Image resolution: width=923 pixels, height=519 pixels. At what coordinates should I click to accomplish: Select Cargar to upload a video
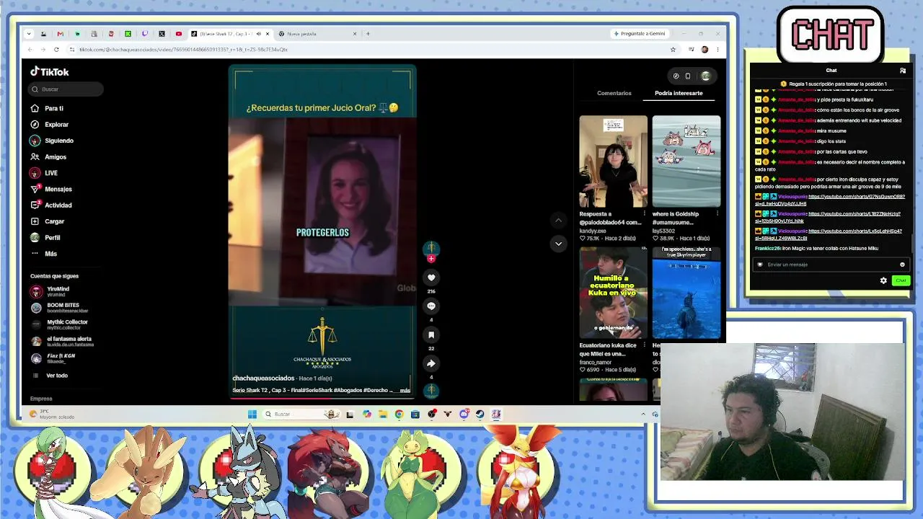coord(48,221)
